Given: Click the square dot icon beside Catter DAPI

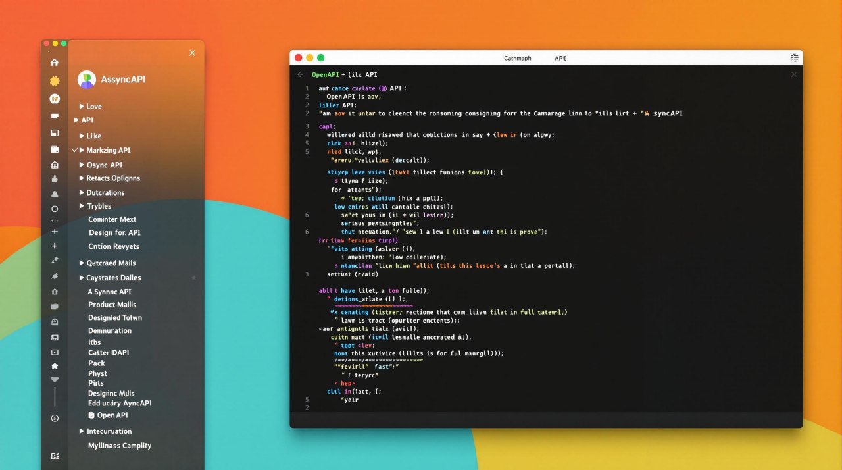Looking at the screenshot, I should (x=55, y=352).
